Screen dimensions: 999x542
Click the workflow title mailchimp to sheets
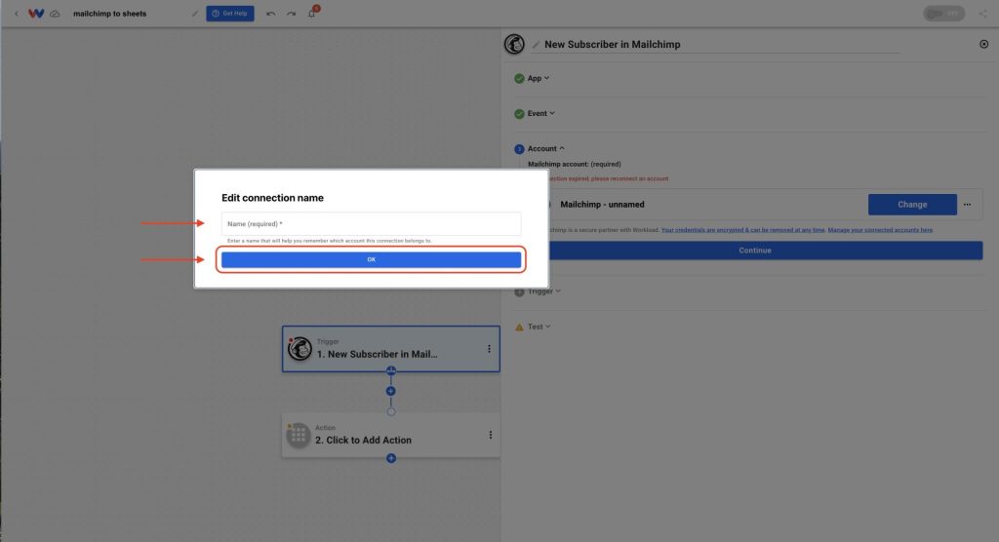109,14
